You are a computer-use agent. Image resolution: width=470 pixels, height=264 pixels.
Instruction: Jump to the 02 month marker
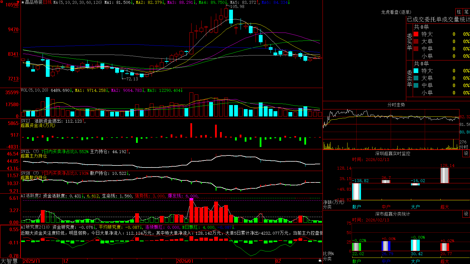[x=278, y=261]
